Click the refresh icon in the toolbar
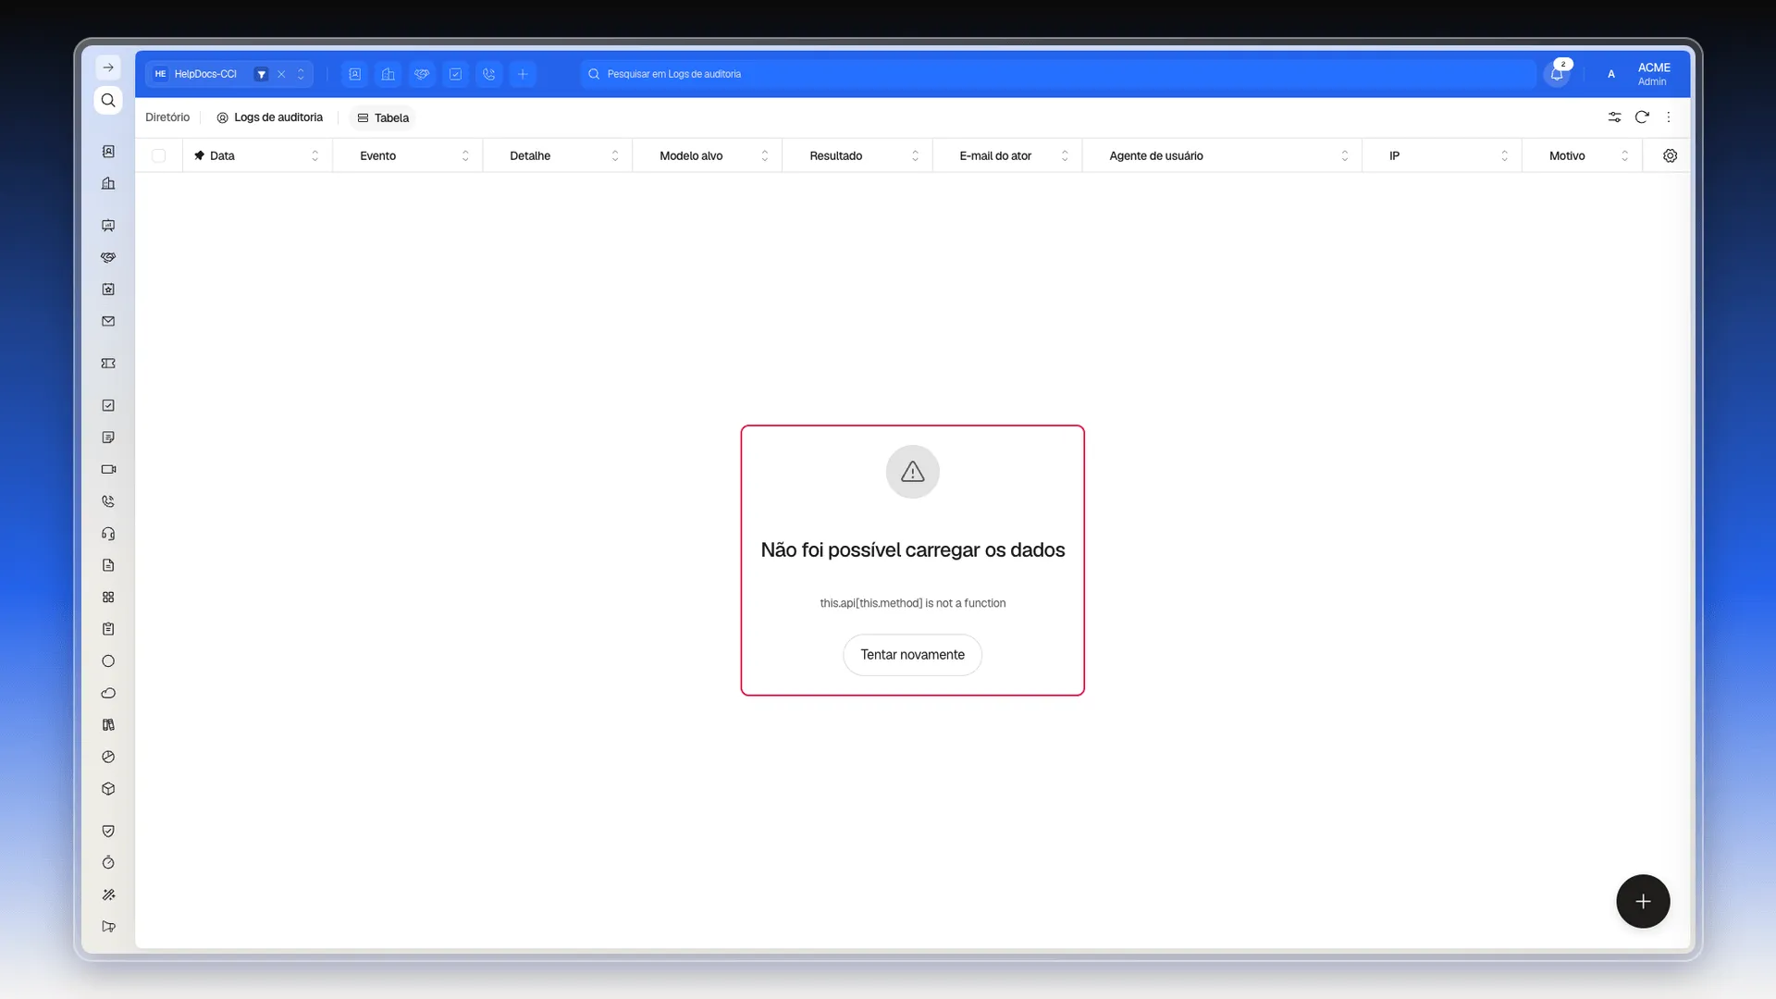This screenshot has height=999, width=1776. 1642,117
